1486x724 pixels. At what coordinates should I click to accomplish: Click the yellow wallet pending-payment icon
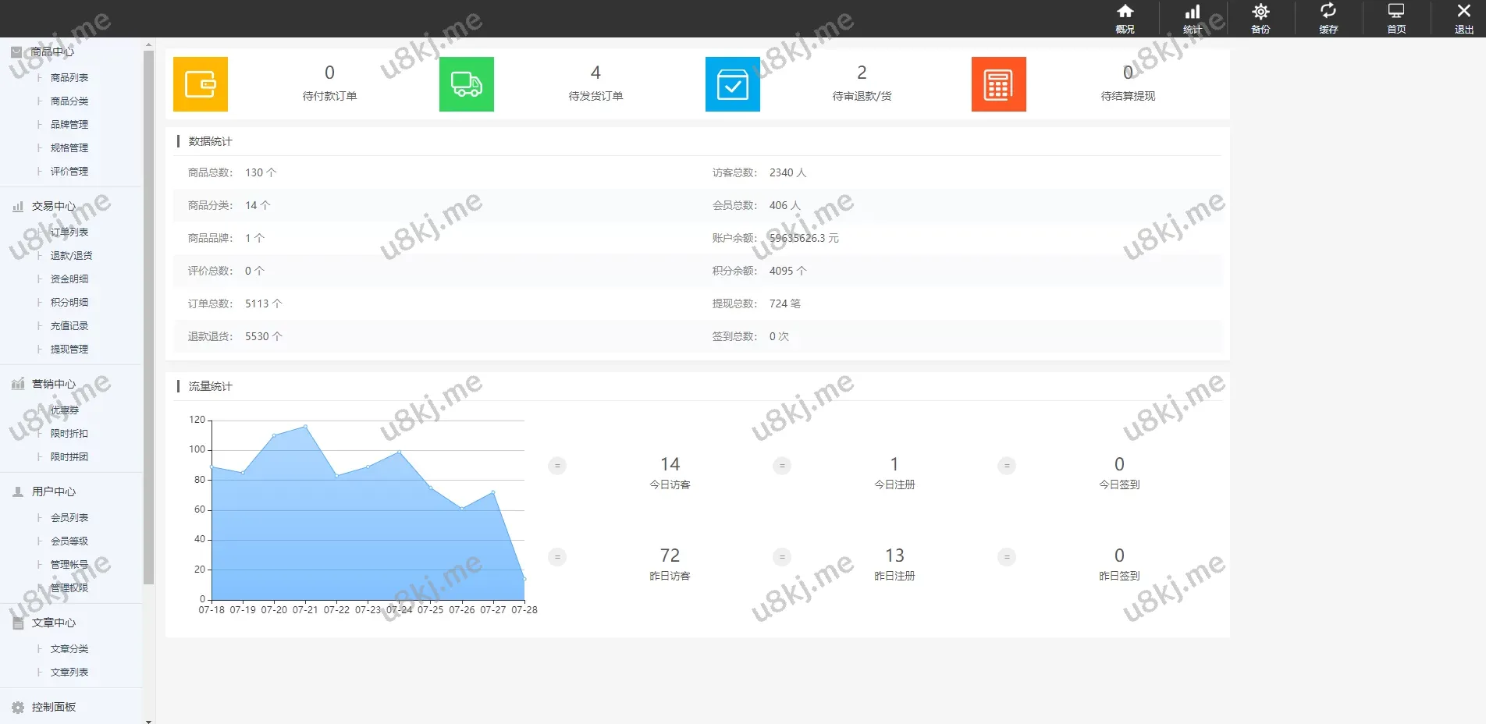click(x=201, y=84)
